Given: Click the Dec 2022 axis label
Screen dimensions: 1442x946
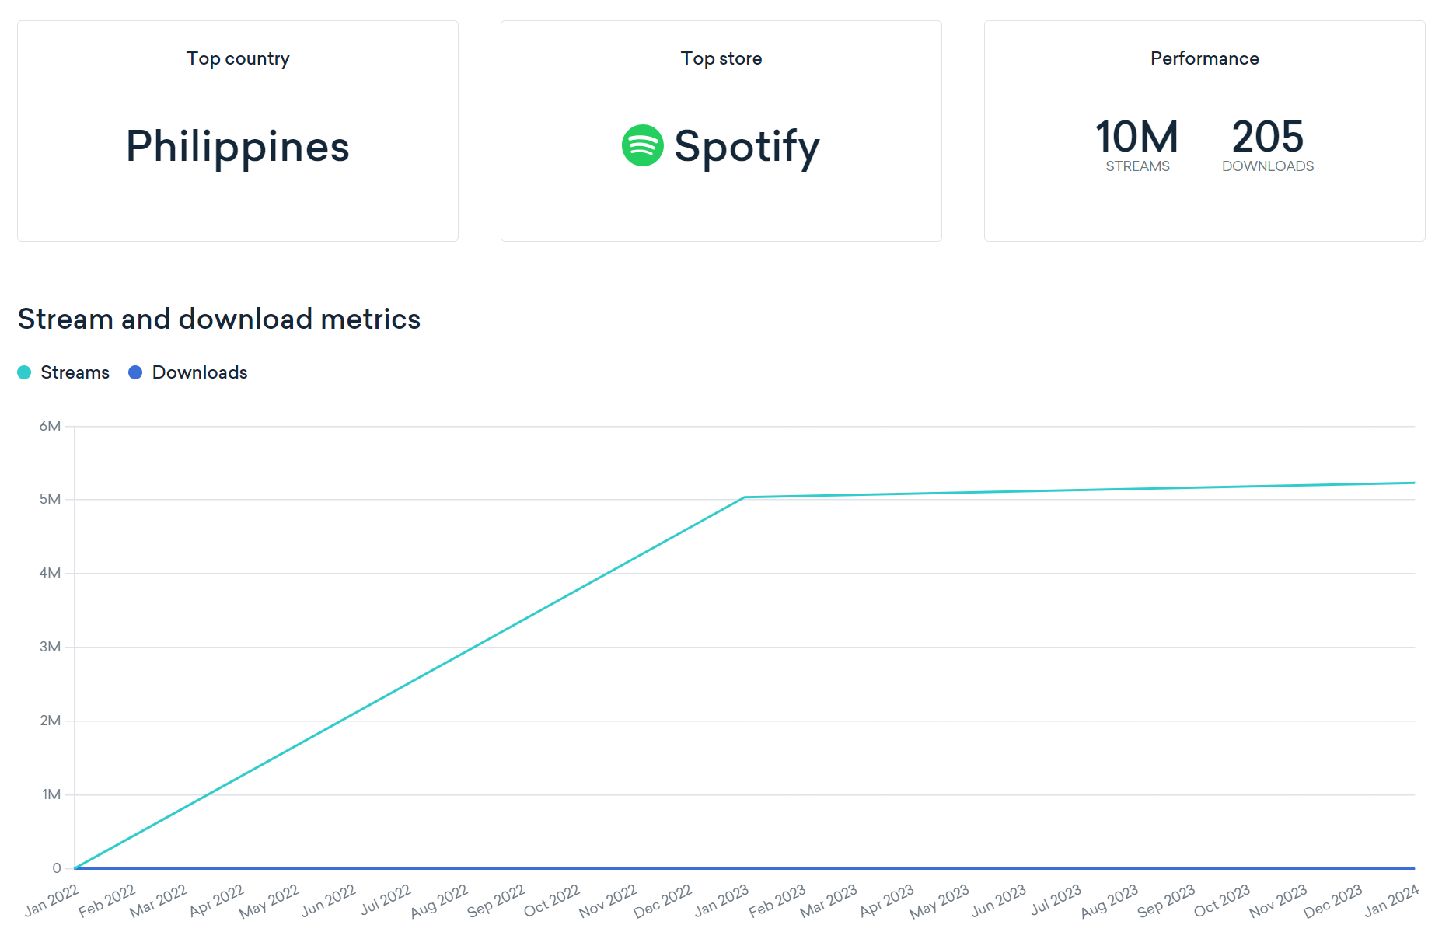Looking at the screenshot, I should (662, 901).
